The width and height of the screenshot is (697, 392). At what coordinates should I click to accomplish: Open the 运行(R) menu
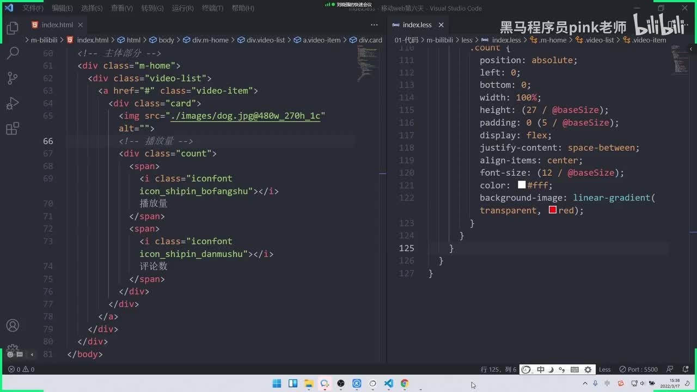182,8
